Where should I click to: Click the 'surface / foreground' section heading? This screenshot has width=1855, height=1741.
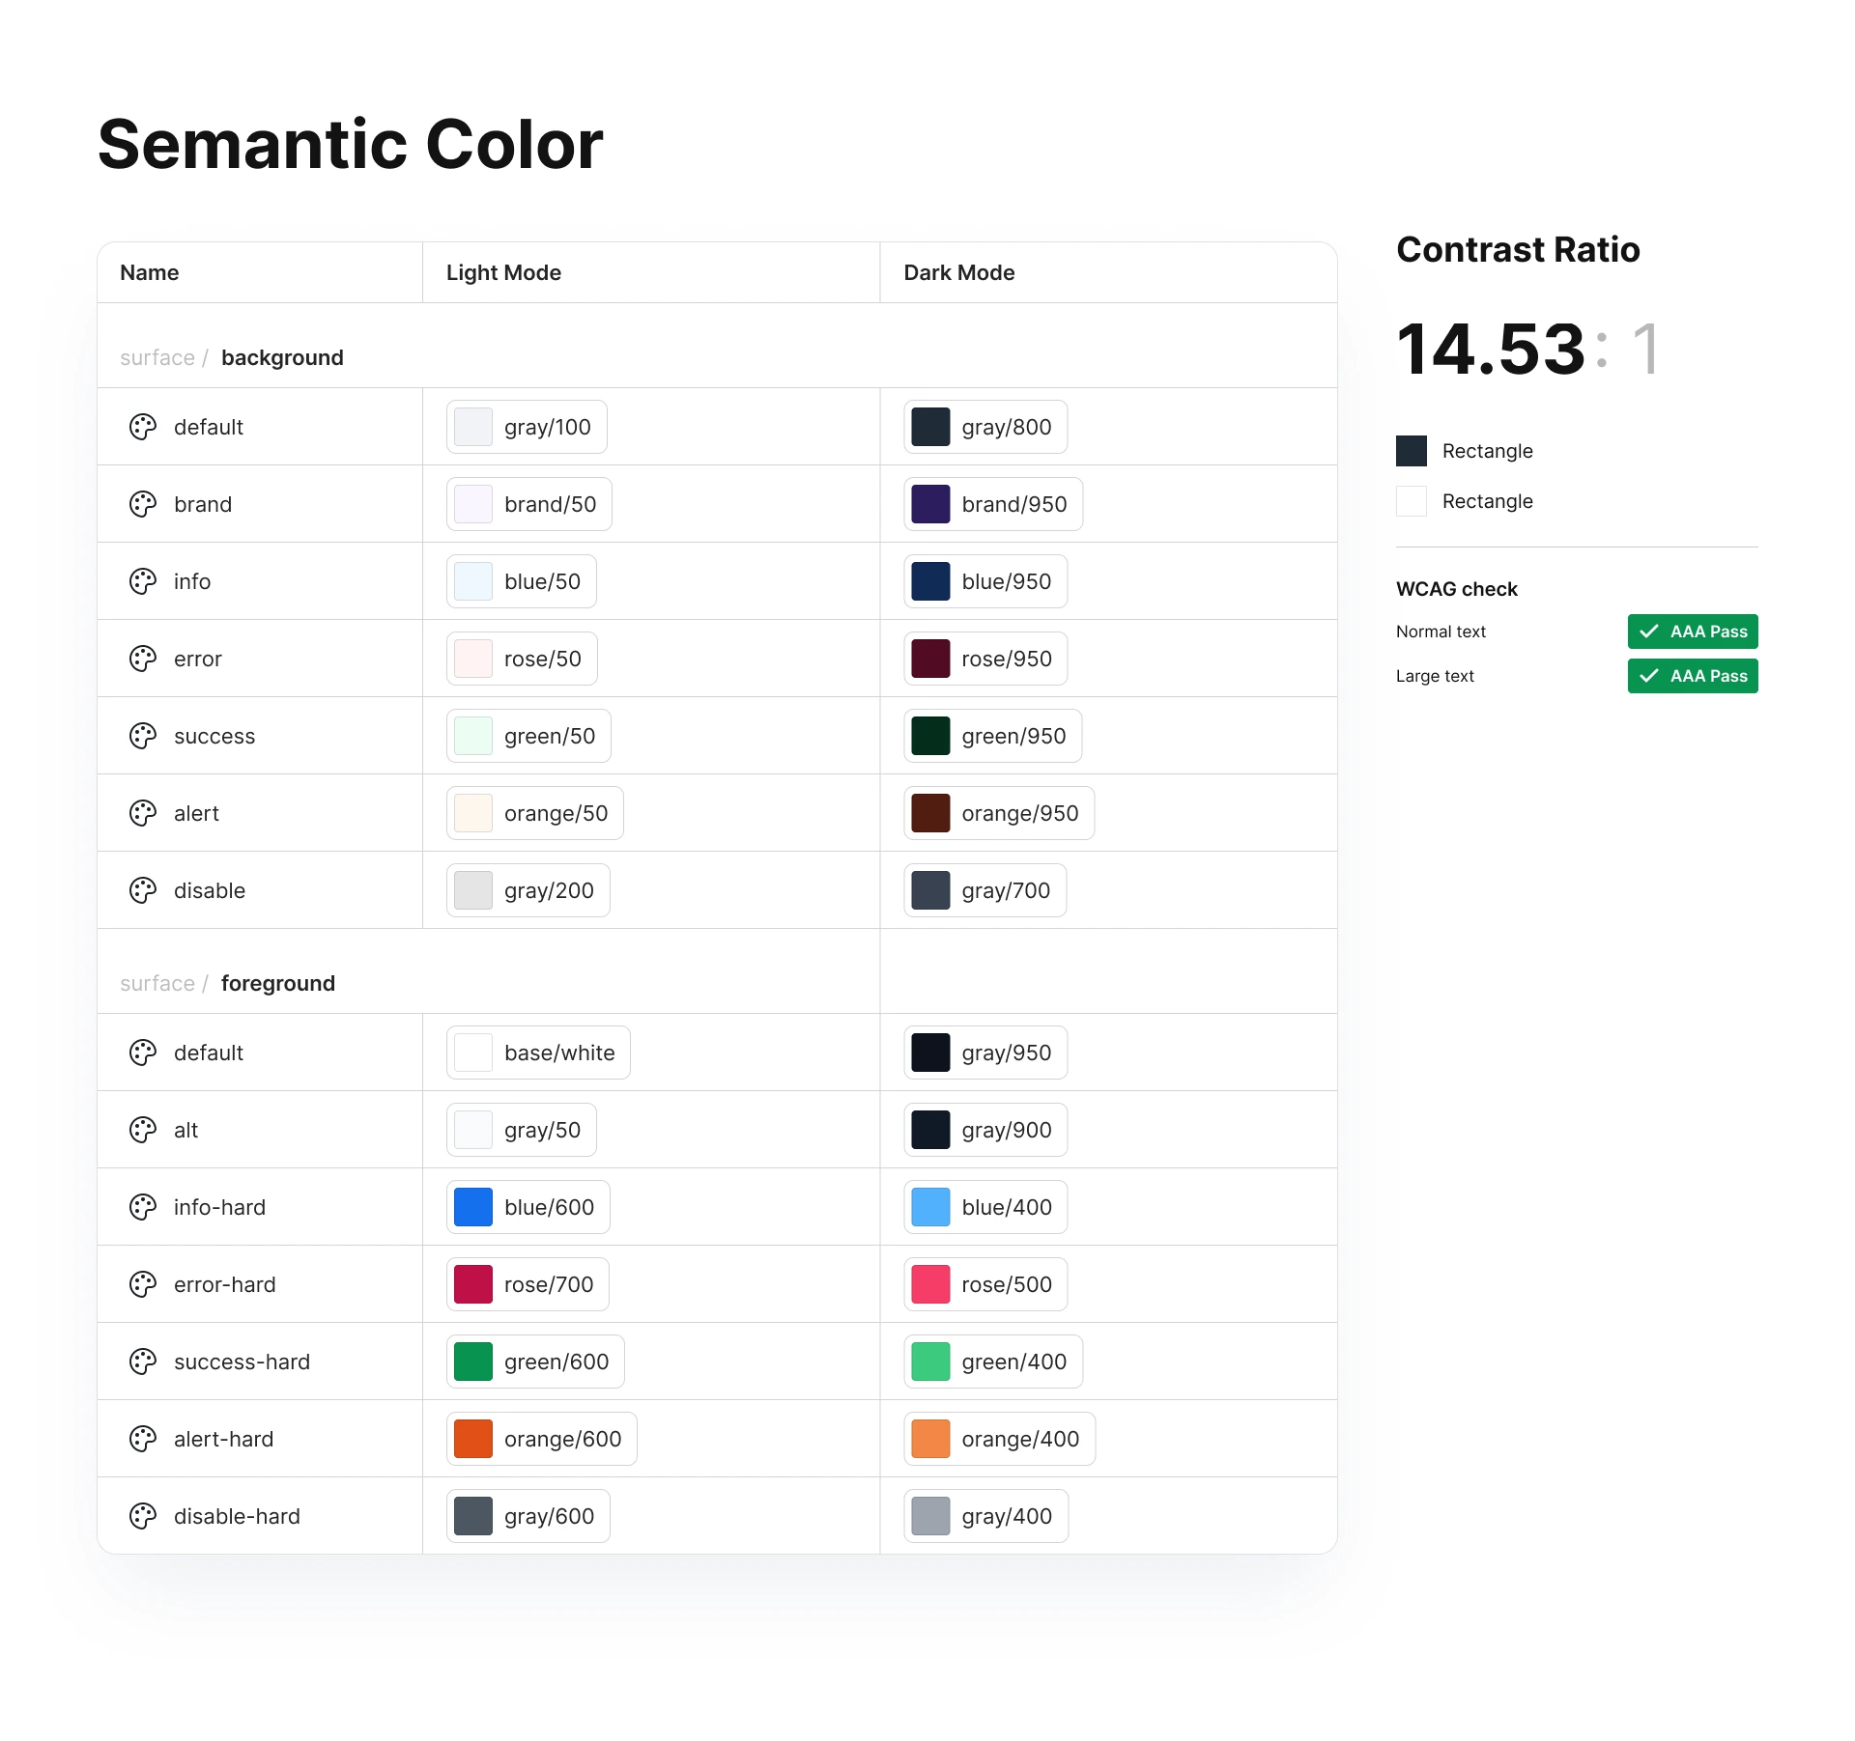(228, 983)
